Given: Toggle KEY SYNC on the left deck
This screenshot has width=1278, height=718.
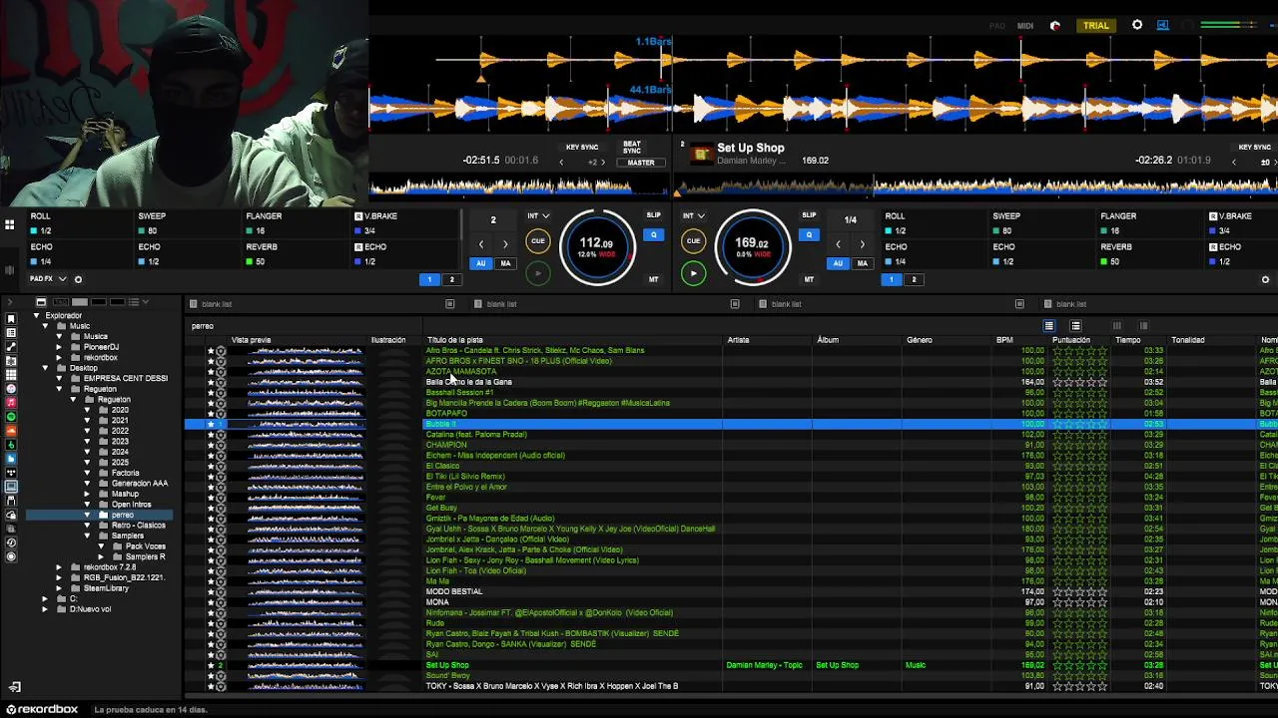Looking at the screenshot, I should 582,147.
